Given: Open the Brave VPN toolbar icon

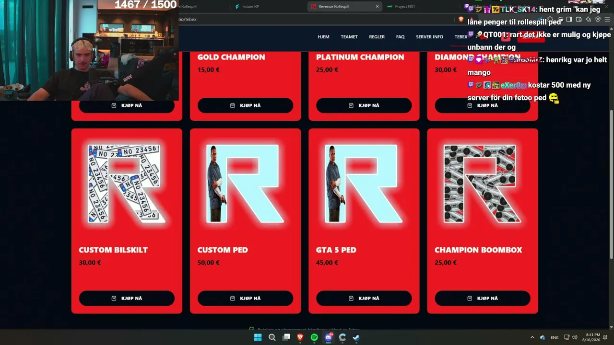Looking at the screenshot, I should coord(598,19).
